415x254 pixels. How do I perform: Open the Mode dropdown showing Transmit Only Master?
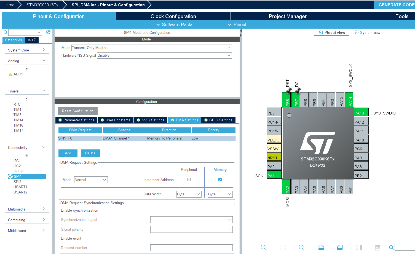[x=151, y=48]
